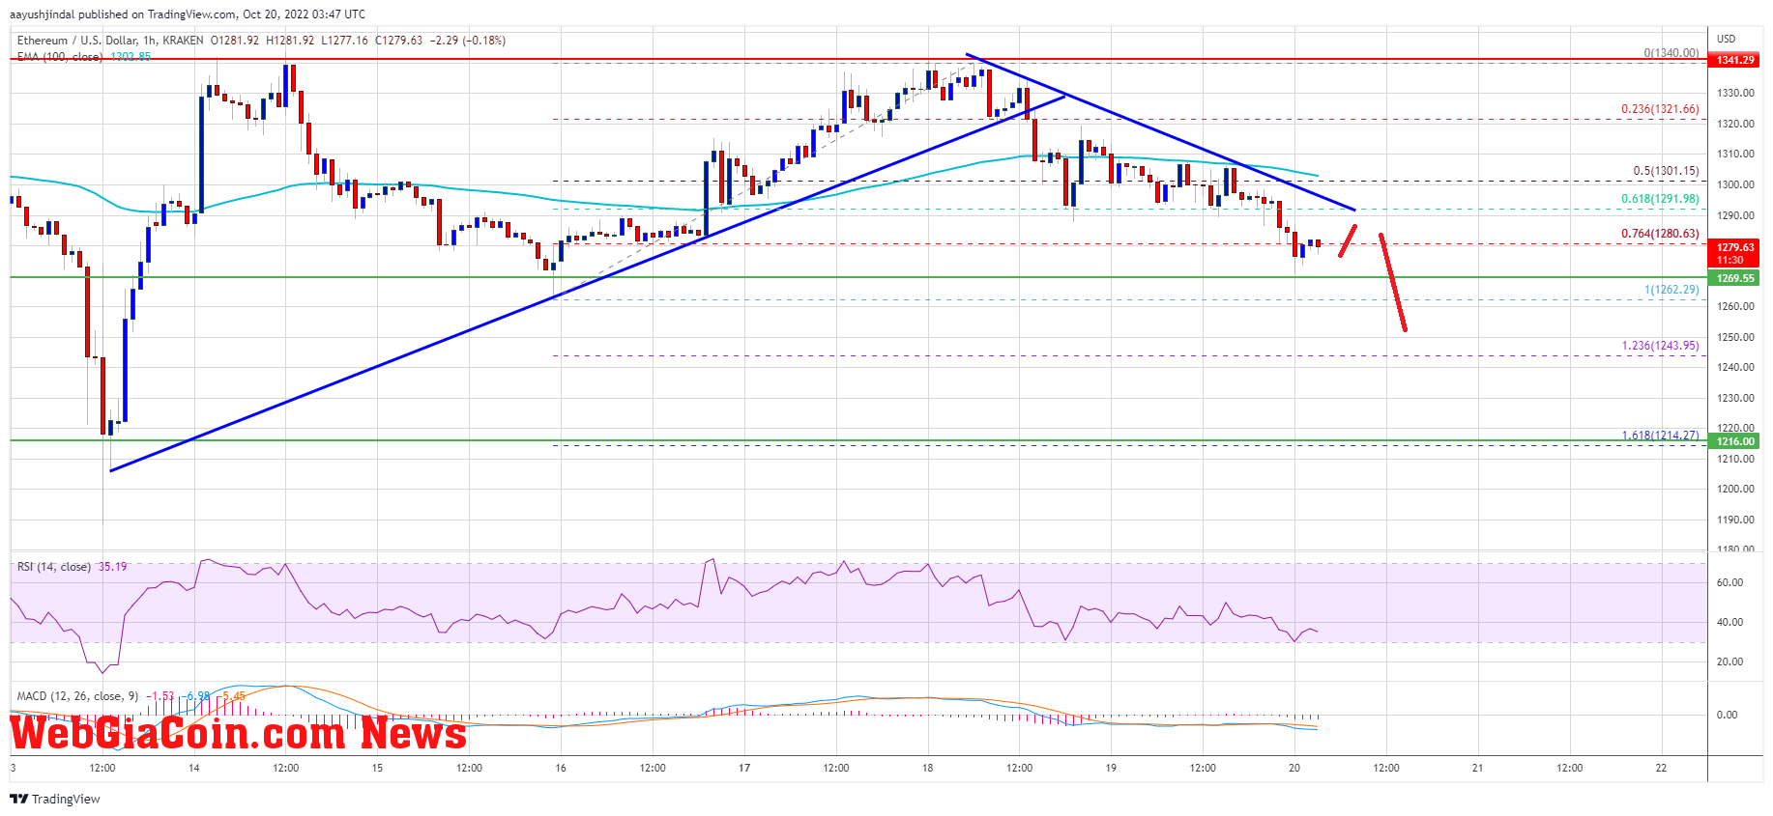Click the 0(1340.00) Fibonacci level label
This screenshot has width=1773, height=816.
1671,53
